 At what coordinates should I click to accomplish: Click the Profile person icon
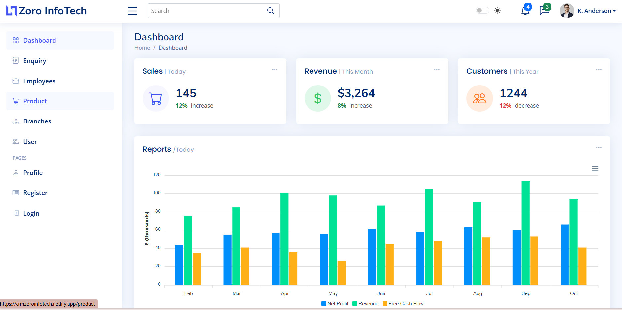(x=16, y=173)
